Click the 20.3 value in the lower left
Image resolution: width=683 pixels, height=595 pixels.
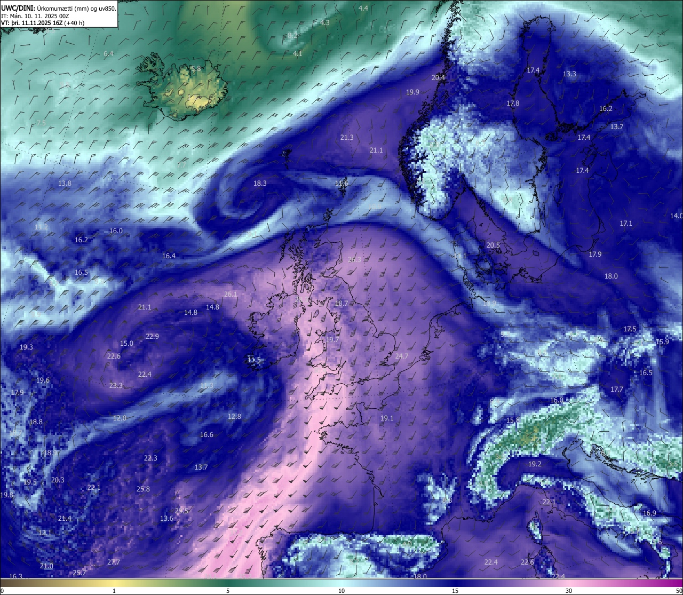coord(58,480)
